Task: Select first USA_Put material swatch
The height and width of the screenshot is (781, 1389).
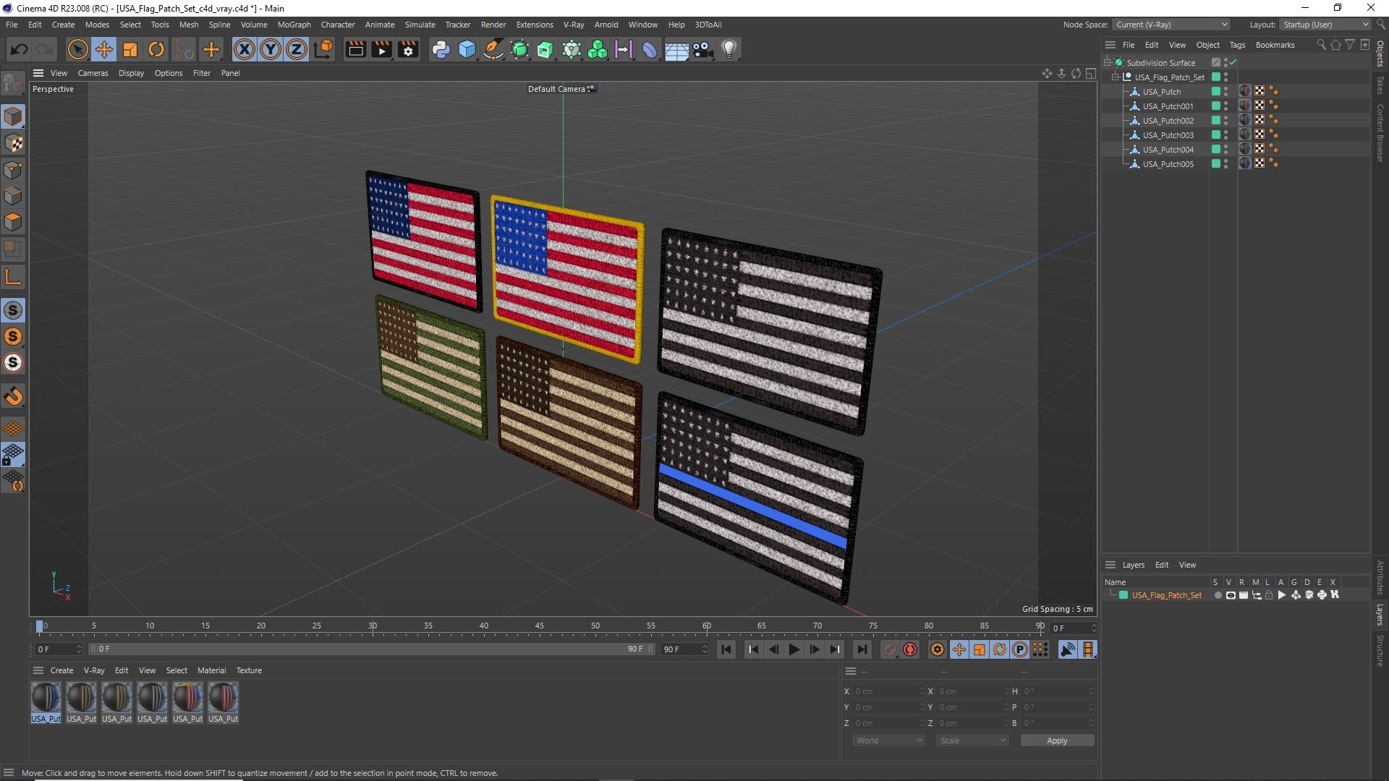Action: coord(46,702)
